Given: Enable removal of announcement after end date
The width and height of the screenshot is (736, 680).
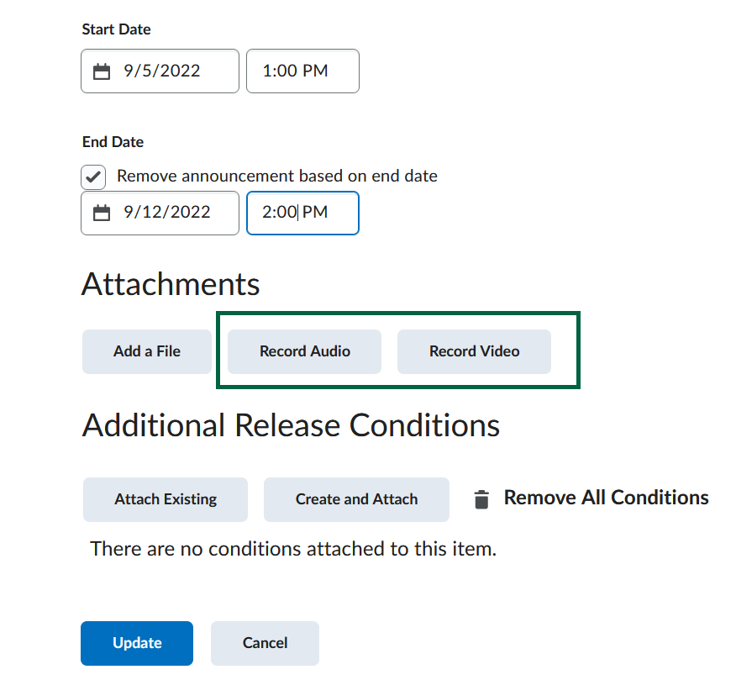Looking at the screenshot, I should [92, 177].
